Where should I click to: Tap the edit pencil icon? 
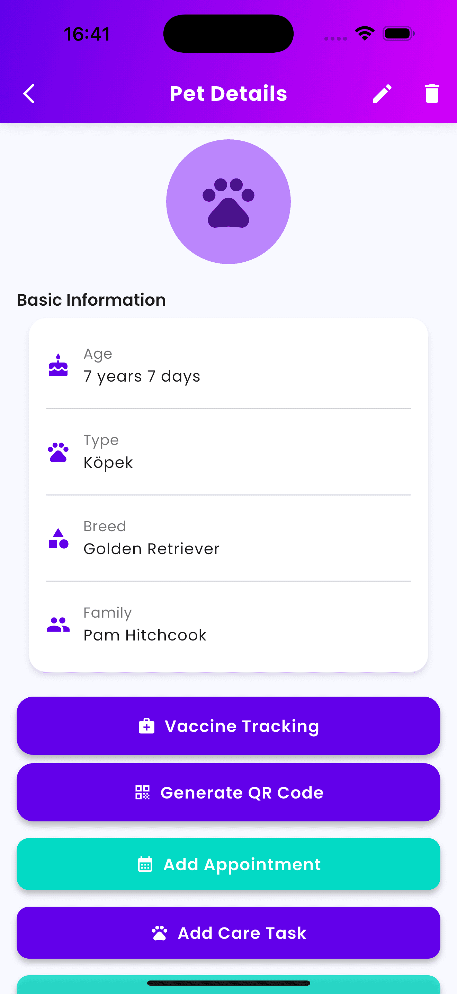(382, 94)
